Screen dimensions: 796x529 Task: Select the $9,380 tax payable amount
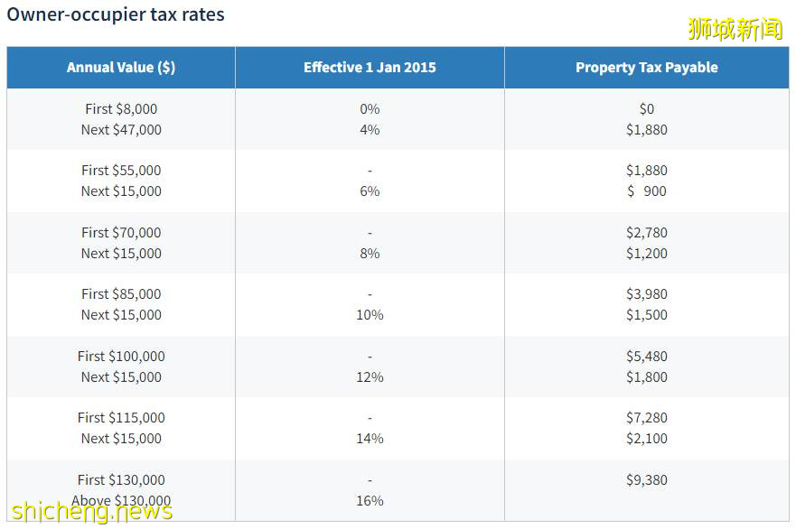[x=646, y=480]
